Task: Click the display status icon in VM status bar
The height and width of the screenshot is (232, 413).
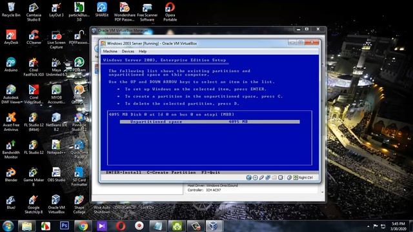Action: [x=281, y=178]
